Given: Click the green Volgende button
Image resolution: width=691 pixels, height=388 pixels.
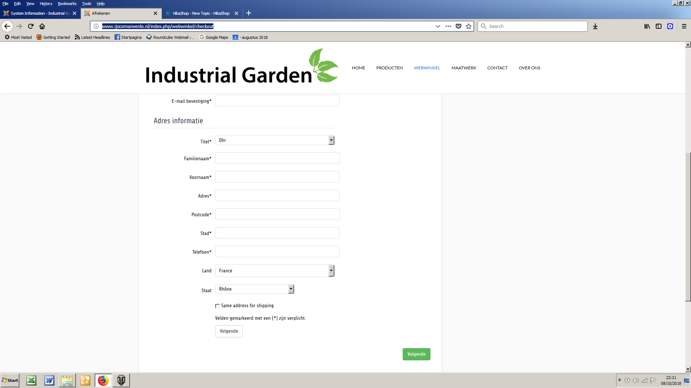Looking at the screenshot, I should click(416, 354).
